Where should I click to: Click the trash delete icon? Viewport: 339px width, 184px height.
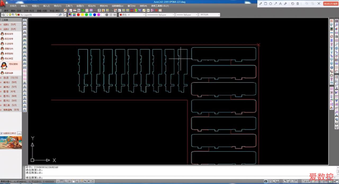coord(298,4)
